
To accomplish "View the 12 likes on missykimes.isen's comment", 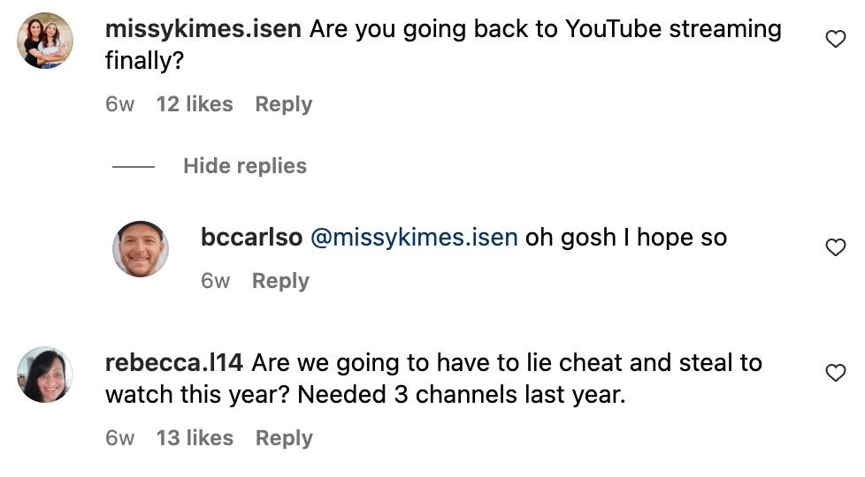I will point(195,104).
